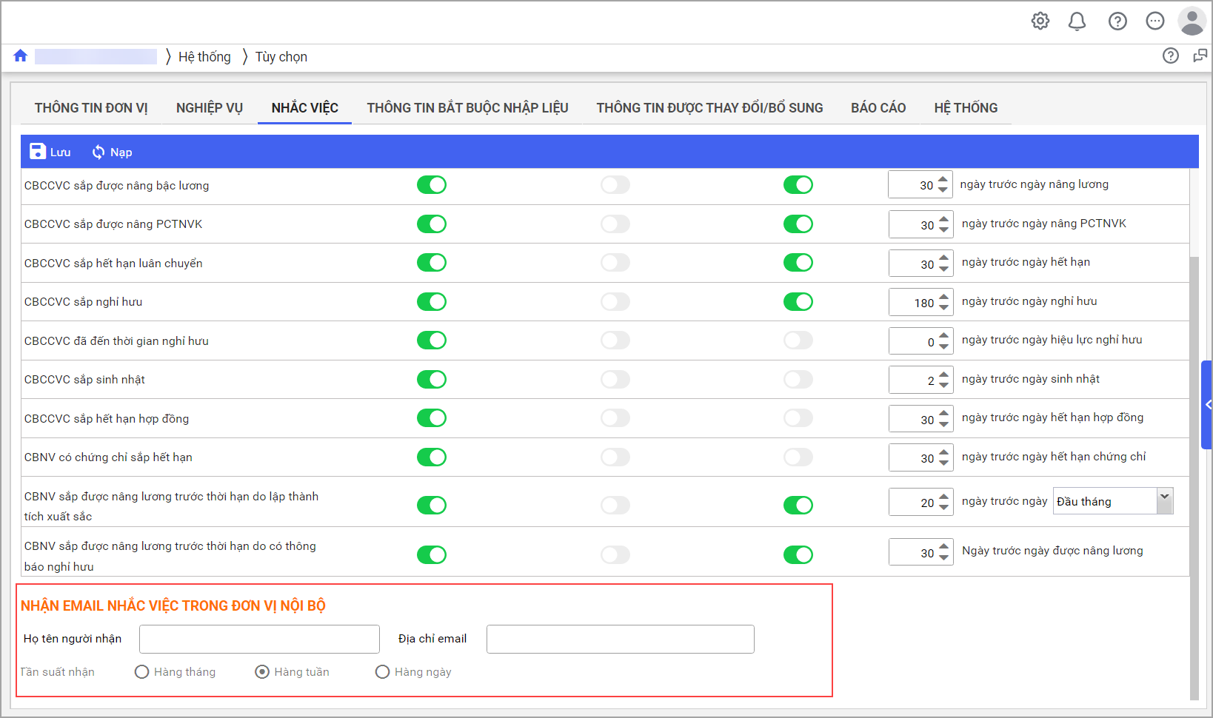Screen dimensions: 1213x718
Task: Click the Hệ thống breadcrumb link
Action: tap(204, 57)
